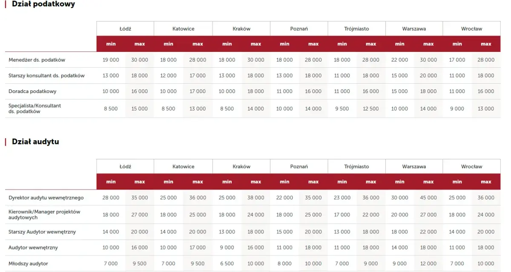
Task: Click Kraków min 6 500 for Młodszy audytor
Action: pyautogui.click(x=227, y=263)
